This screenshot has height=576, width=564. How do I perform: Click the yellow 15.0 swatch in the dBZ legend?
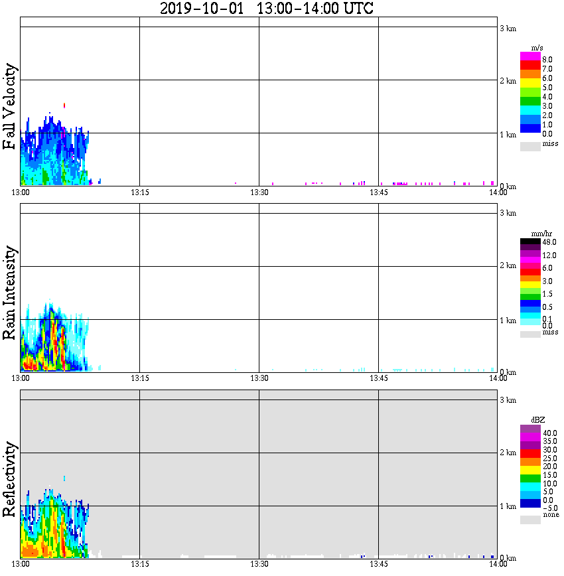click(x=530, y=470)
